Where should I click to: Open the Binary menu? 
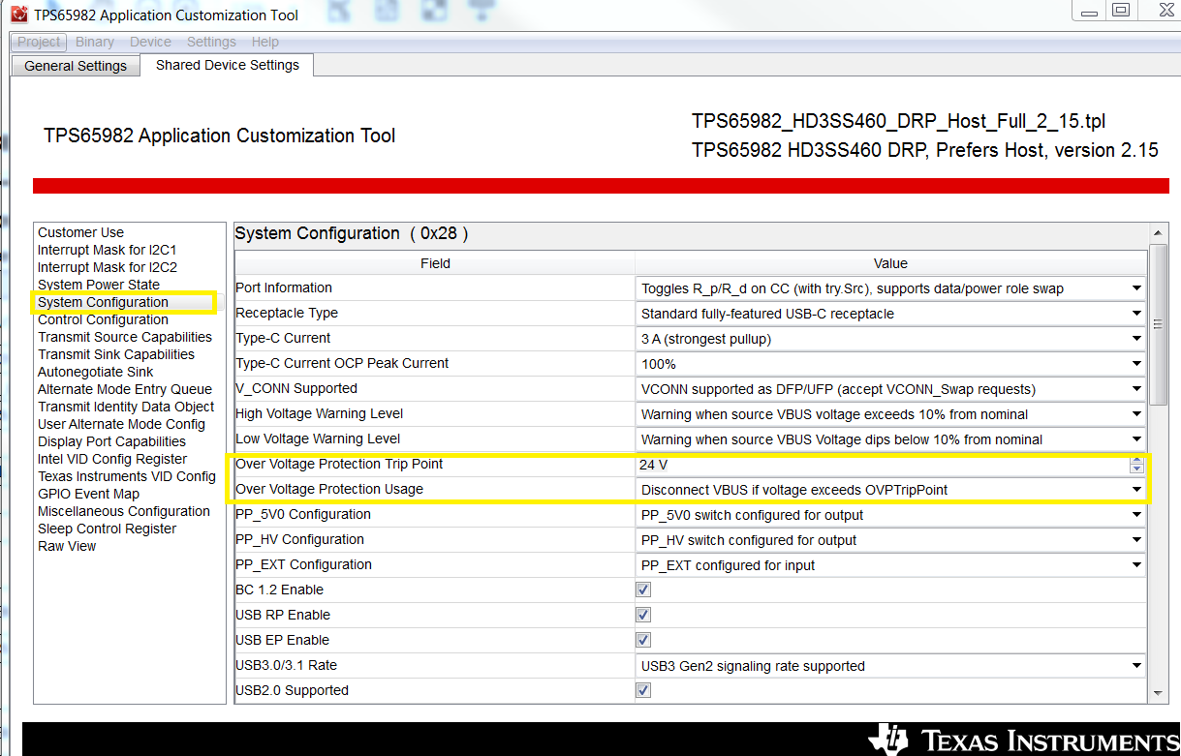point(95,42)
